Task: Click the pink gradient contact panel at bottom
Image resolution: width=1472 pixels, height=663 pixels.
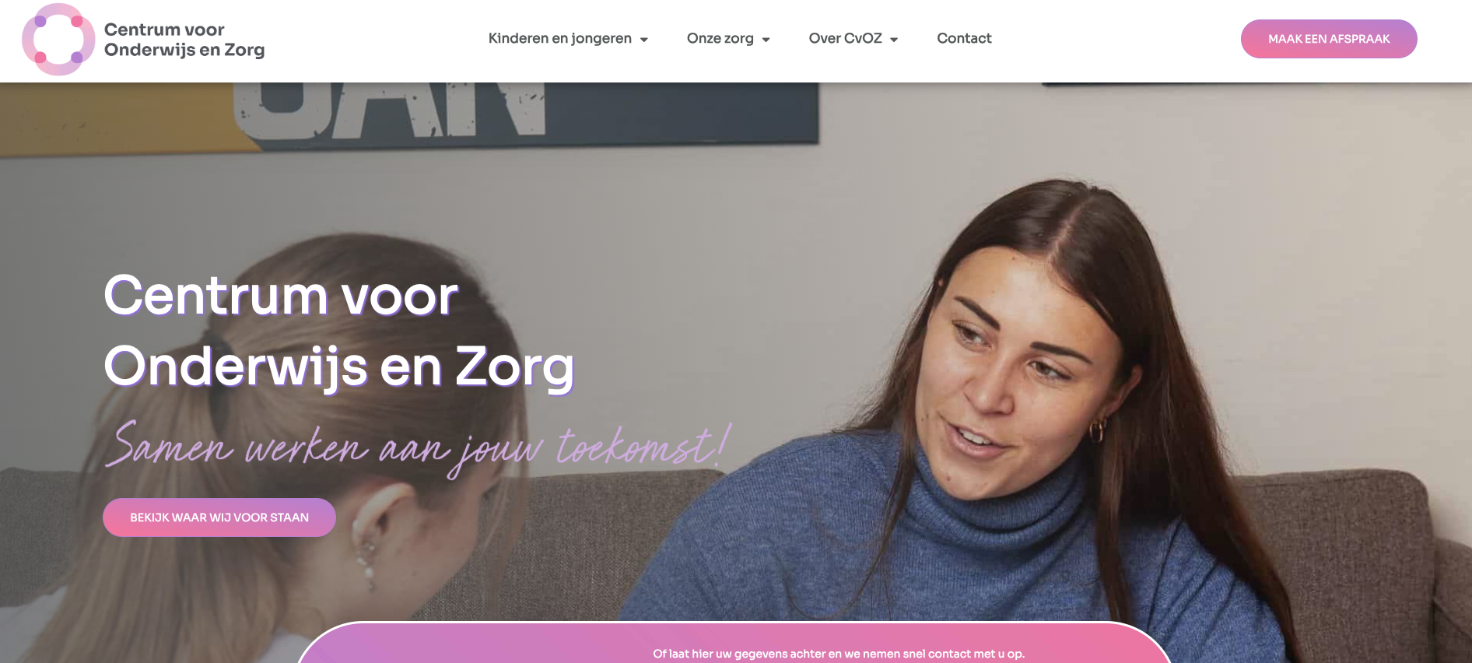Action: point(734,644)
